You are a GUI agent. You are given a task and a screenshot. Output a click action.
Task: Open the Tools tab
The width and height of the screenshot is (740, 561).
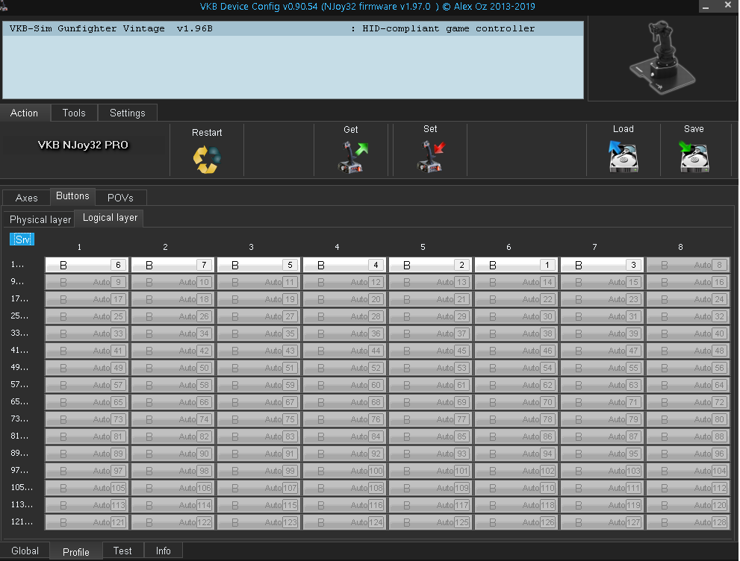74,113
